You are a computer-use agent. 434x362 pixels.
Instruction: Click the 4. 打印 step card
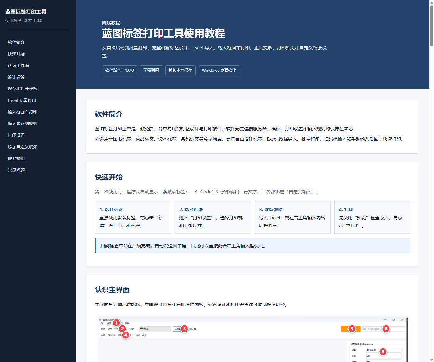click(372, 217)
